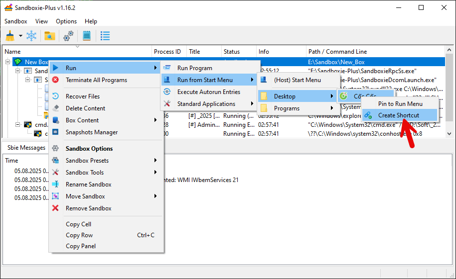Switch to the Sbie Messages tab
Image resolution: width=456 pixels, height=279 pixels.
coord(26,148)
